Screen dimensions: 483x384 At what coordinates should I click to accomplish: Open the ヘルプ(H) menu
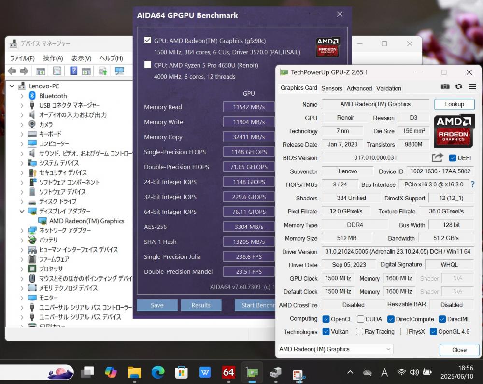click(111, 58)
